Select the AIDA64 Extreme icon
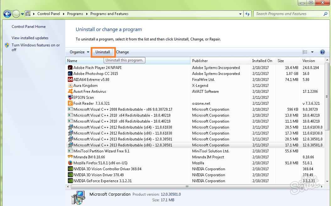331x206 pixels. (x=70, y=79)
